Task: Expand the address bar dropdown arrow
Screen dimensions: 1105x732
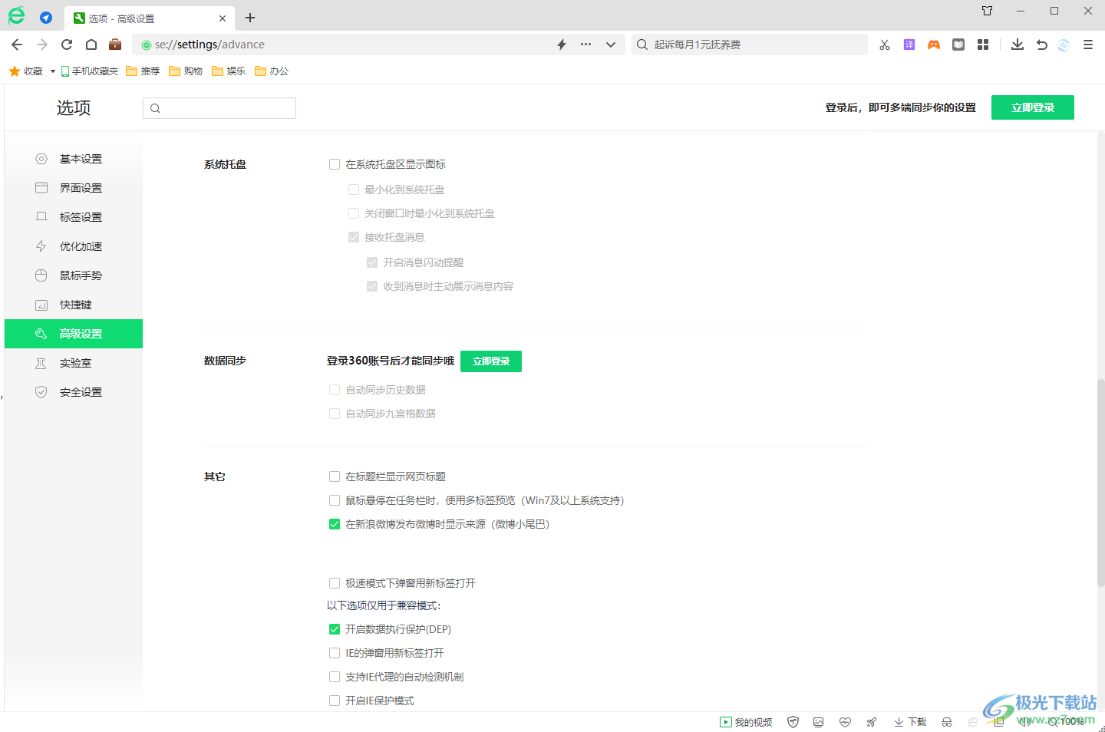Action: [x=611, y=45]
